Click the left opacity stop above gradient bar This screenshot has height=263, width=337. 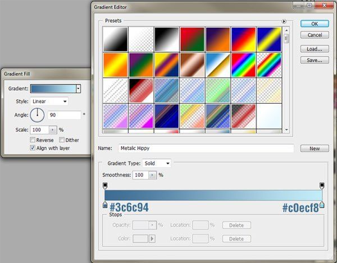(105, 186)
